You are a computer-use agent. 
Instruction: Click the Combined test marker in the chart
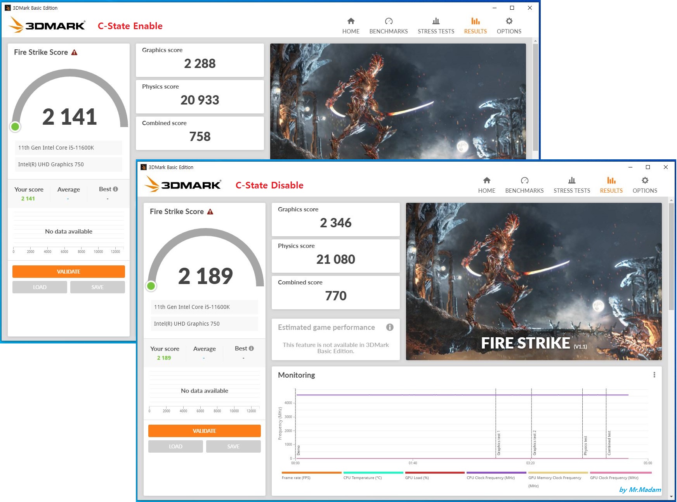pyautogui.click(x=609, y=443)
